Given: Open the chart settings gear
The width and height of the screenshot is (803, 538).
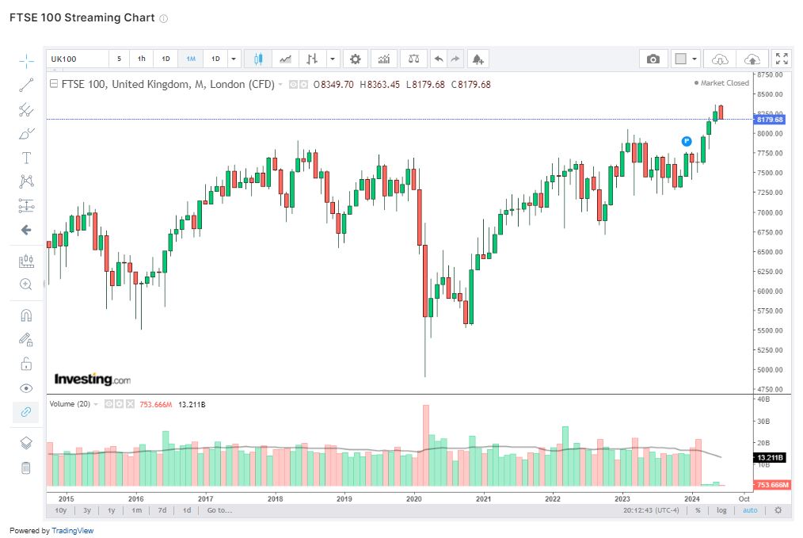Looking at the screenshot, I should tap(356, 59).
